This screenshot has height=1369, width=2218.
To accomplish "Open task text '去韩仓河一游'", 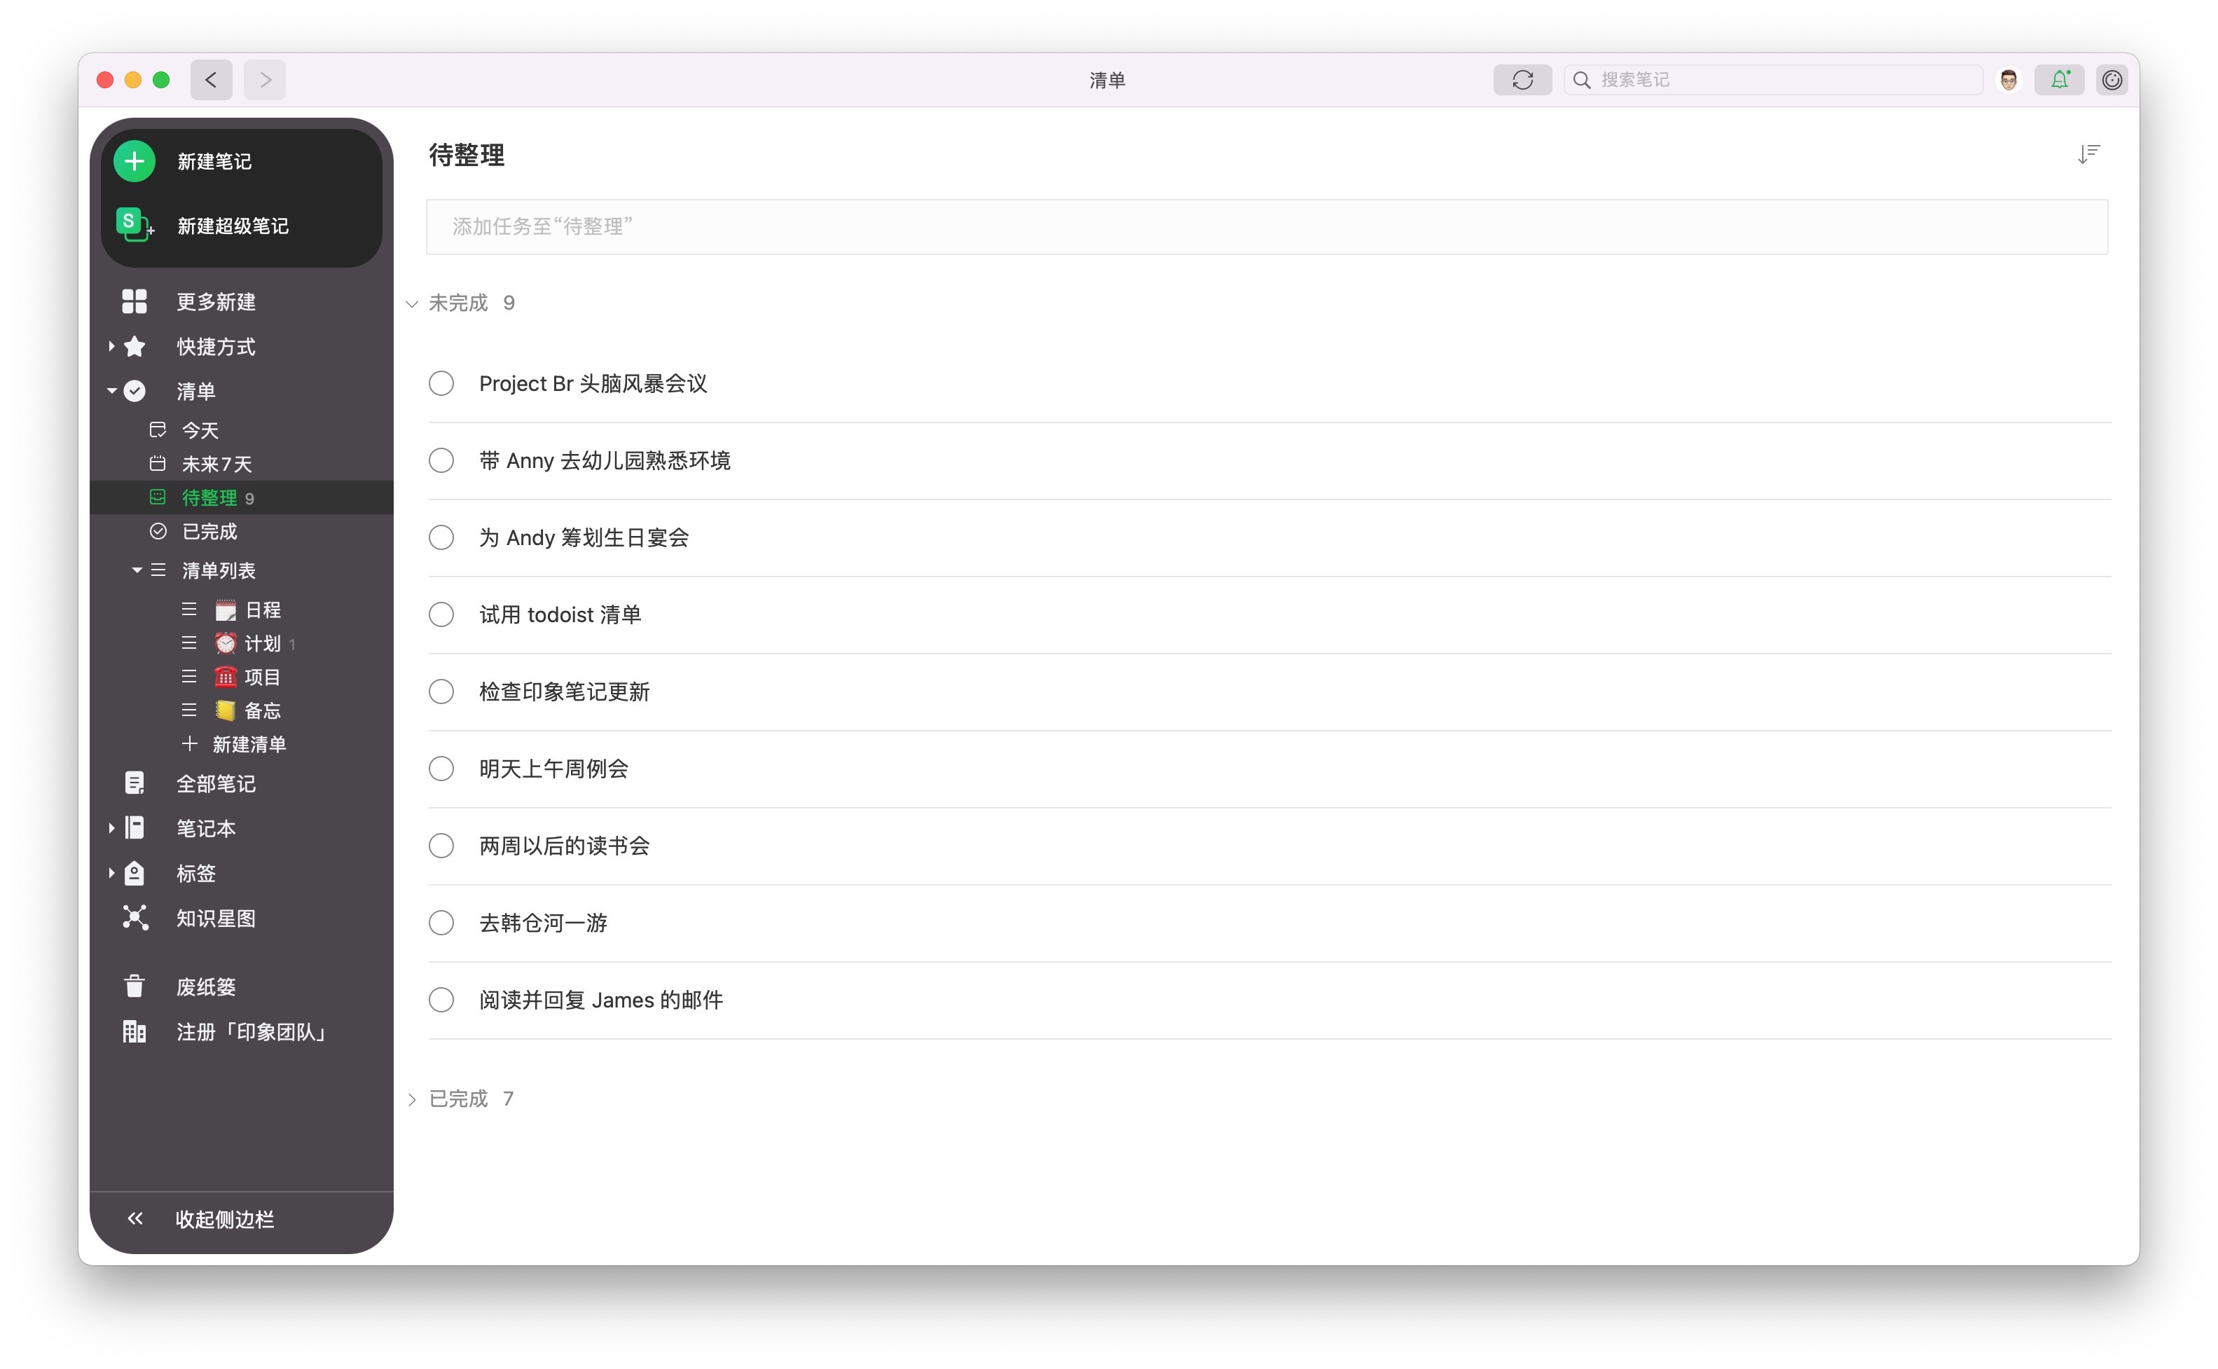I will [543, 923].
